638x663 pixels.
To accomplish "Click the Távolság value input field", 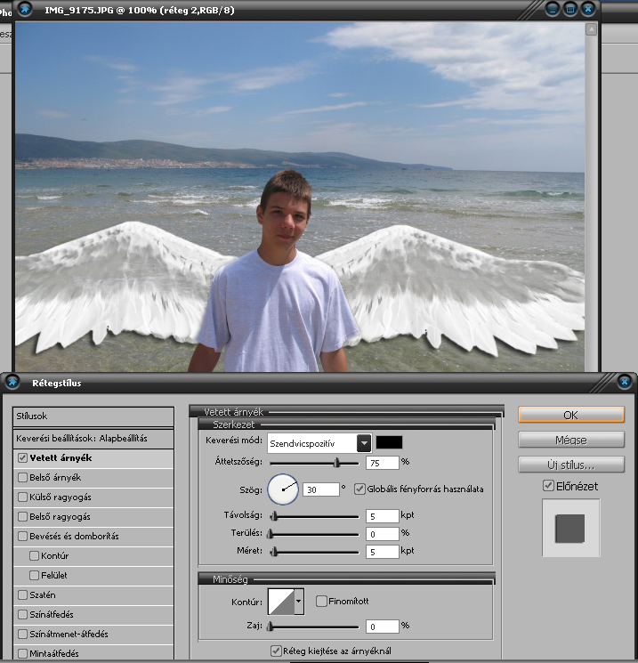I will click(x=382, y=516).
